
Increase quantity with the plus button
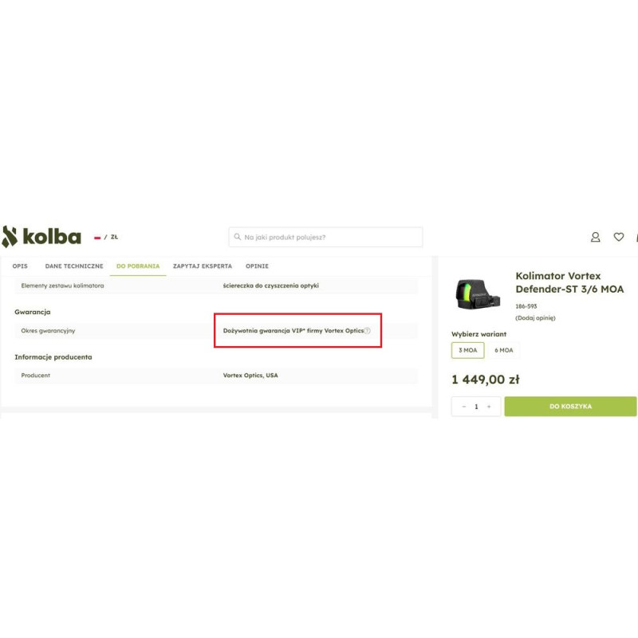[x=489, y=407]
